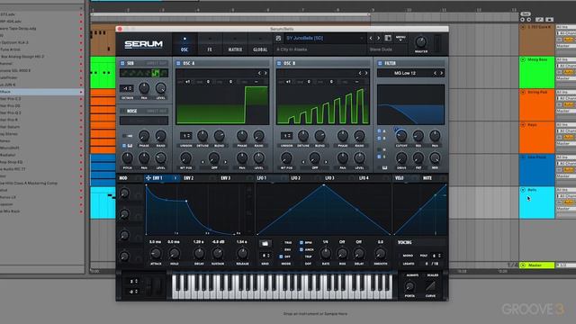Select previous OSC B wavetable
Viewport: 576px width, 324px height.
[360, 73]
